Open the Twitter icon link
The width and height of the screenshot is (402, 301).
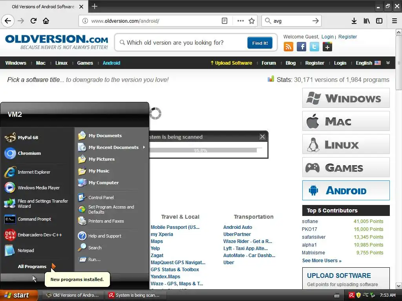click(314, 47)
